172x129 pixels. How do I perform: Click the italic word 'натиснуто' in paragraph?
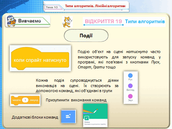(x=137, y=52)
